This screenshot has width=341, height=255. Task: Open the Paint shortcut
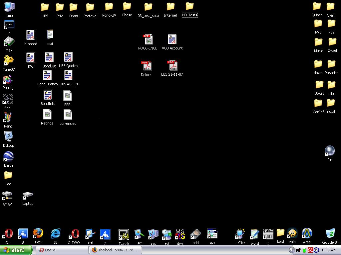click(x=8, y=118)
